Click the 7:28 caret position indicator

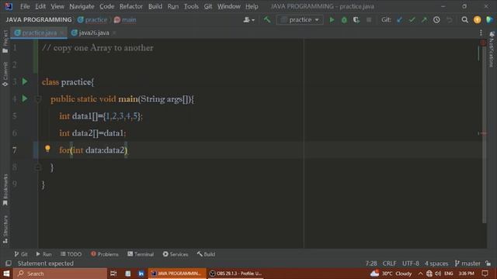[x=371, y=263]
